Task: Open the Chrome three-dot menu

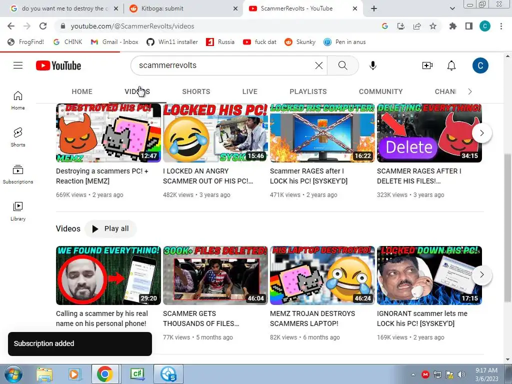Action: click(x=501, y=26)
